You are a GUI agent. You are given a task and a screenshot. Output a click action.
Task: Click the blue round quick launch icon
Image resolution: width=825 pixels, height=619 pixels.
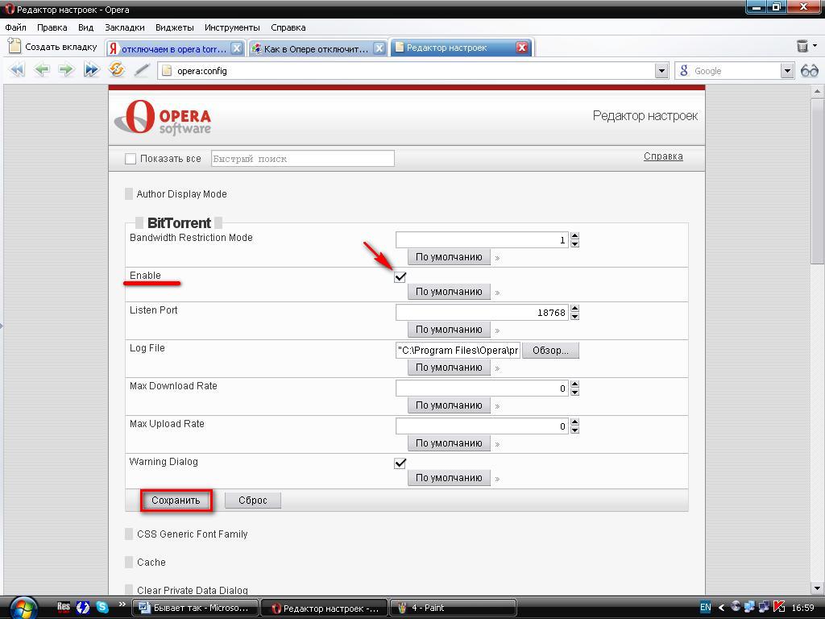tap(83, 608)
